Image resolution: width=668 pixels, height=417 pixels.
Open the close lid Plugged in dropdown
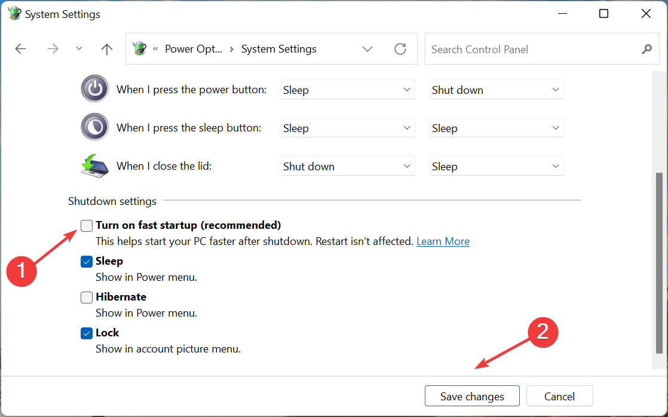click(496, 165)
